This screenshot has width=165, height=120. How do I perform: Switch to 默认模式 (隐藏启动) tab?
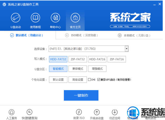(x=26, y=35)
